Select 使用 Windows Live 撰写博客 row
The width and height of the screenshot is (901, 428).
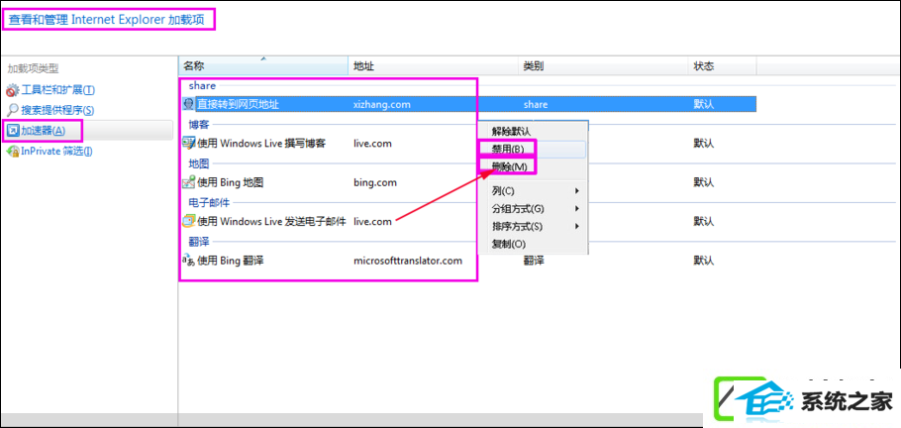click(467, 144)
